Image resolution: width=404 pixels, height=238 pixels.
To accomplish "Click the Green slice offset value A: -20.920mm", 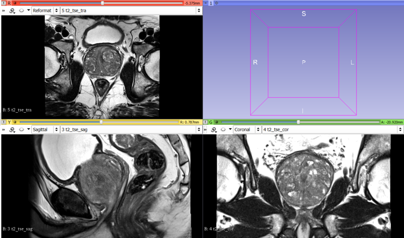I will coord(392,122).
